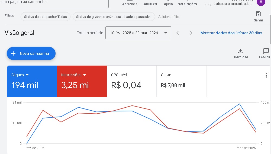Click Adicionar filtro
This screenshot has width=271, height=154.
coord(169,17)
